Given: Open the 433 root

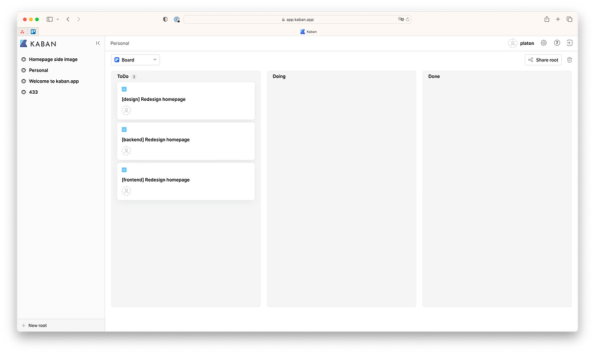Looking at the screenshot, I should point(34,92).
